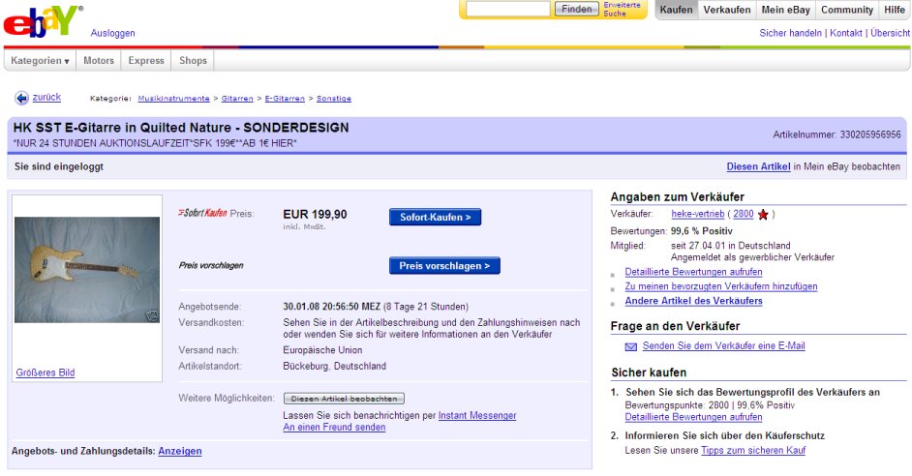
Task: Click Diesen Artikel beobachten button
Action: click(x=344, y=399)
